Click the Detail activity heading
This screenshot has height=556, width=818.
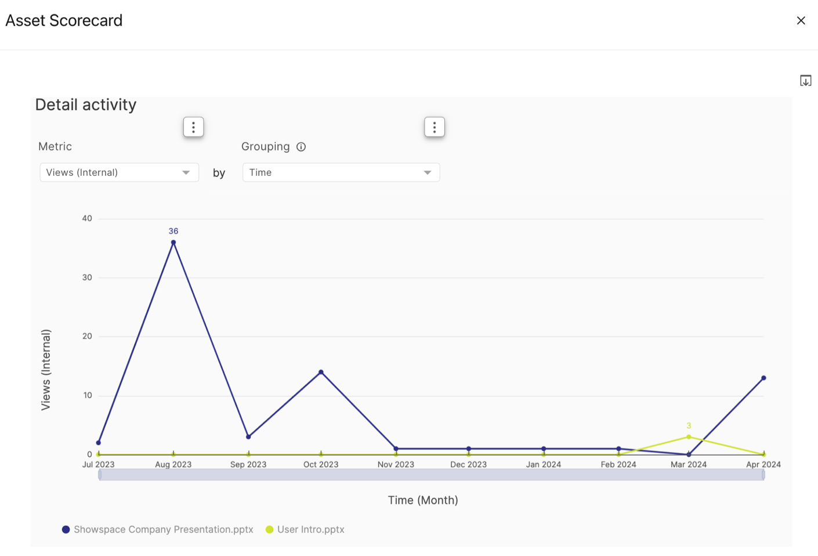(85, 105)
